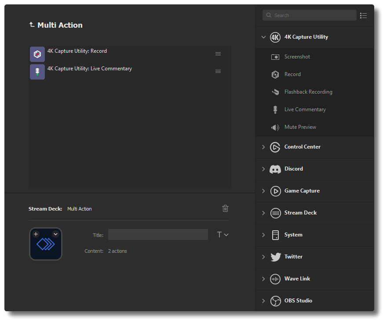Click the 'Record' label in sidebar
The image size is (383, 320).
[292, 74]
